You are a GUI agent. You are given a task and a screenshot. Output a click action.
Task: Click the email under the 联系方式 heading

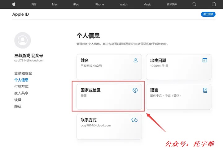pyautogui.click(x=96, y=125)
